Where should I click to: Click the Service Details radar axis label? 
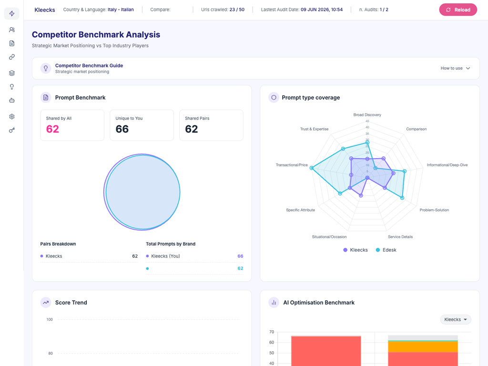pos(400,237)
